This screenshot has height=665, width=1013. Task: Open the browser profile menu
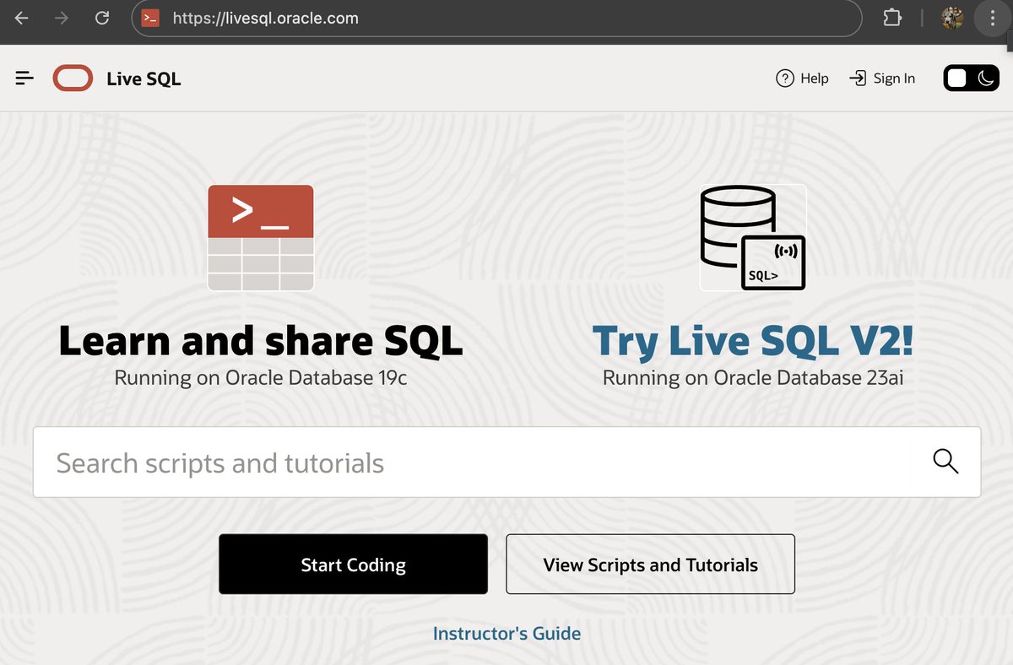tap(951, 17)
